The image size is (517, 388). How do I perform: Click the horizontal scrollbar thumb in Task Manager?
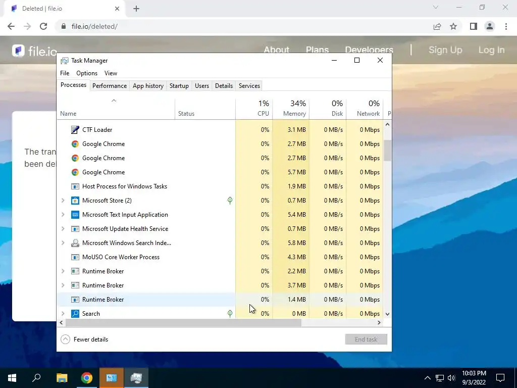coord(183,323)
